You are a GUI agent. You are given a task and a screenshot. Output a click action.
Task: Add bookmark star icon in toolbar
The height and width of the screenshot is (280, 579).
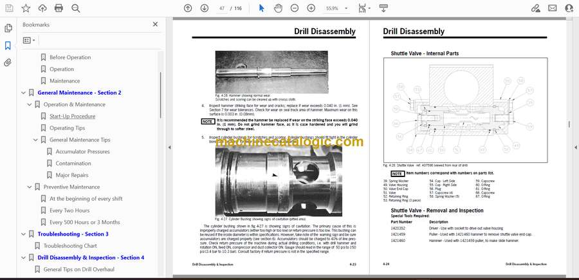pyautogui.click(x=26, y=8)
